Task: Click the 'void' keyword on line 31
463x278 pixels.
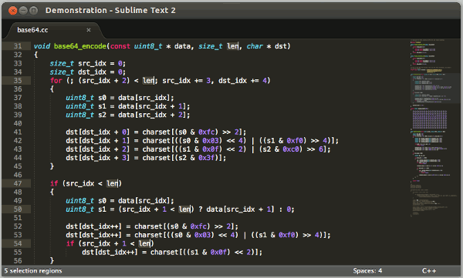Action: 42,46
